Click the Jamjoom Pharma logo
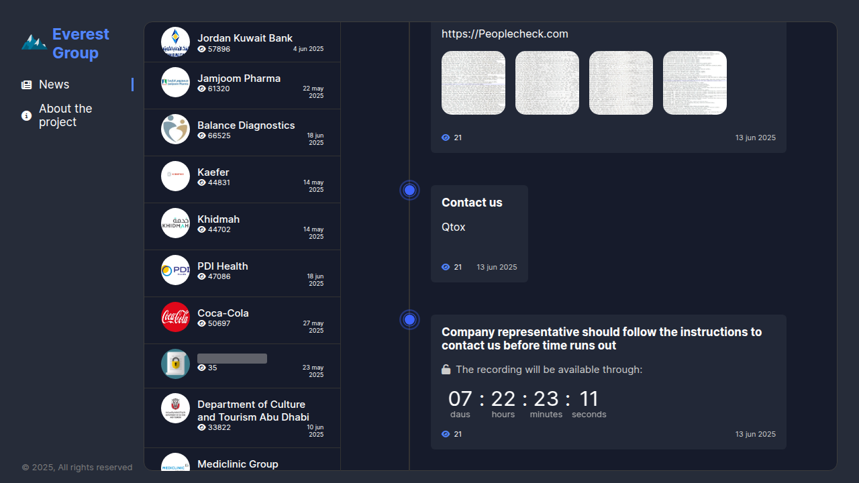The image size is (859, 483). click(x=175, y=82)
